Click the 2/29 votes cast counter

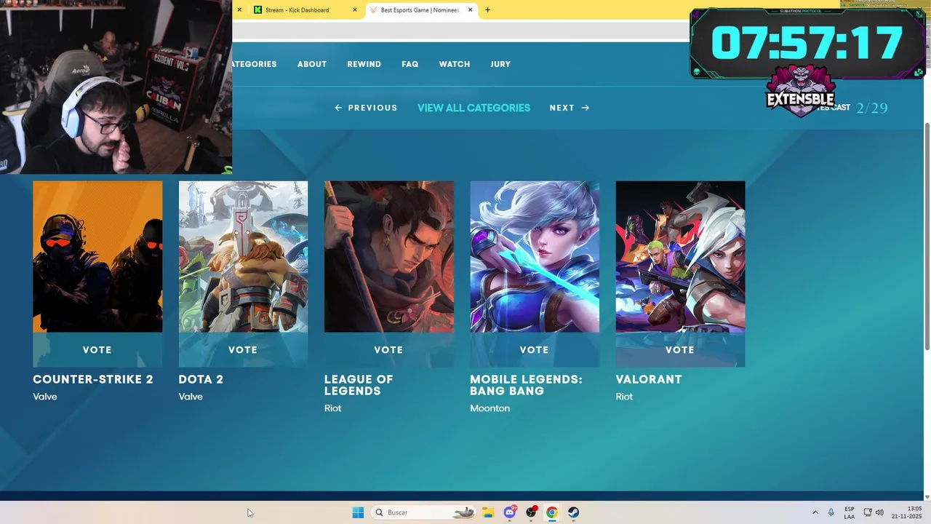[x=871, y=108]
